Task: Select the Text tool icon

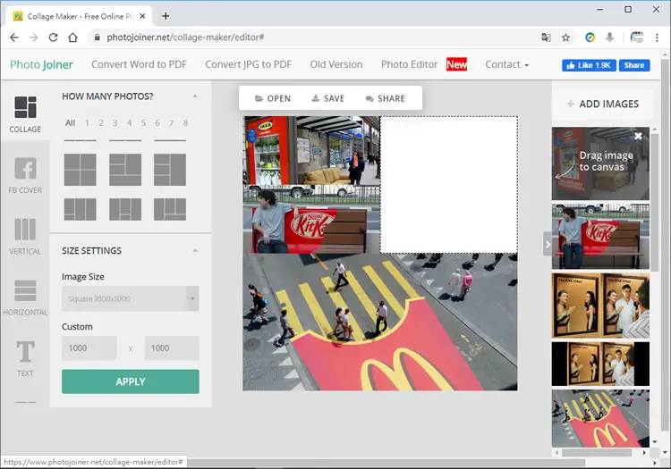Action: coord(25,351)
